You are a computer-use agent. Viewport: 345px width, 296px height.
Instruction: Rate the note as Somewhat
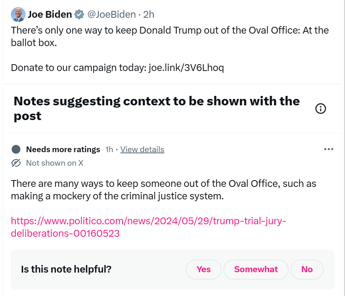coord(256,270)
